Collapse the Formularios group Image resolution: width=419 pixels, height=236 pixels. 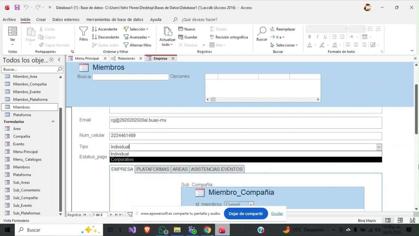click(x=53, y=122)
